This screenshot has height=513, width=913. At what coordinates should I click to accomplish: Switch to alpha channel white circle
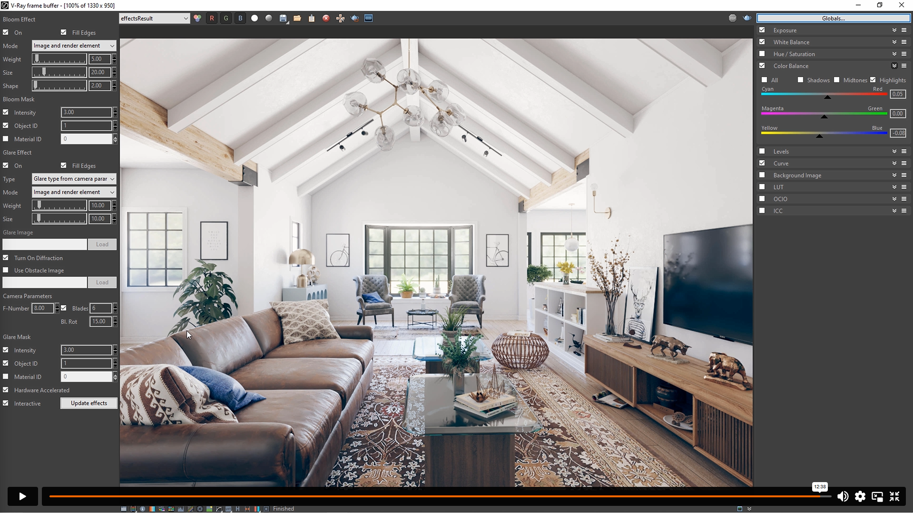pyautogui.click(x=255, y=18)
